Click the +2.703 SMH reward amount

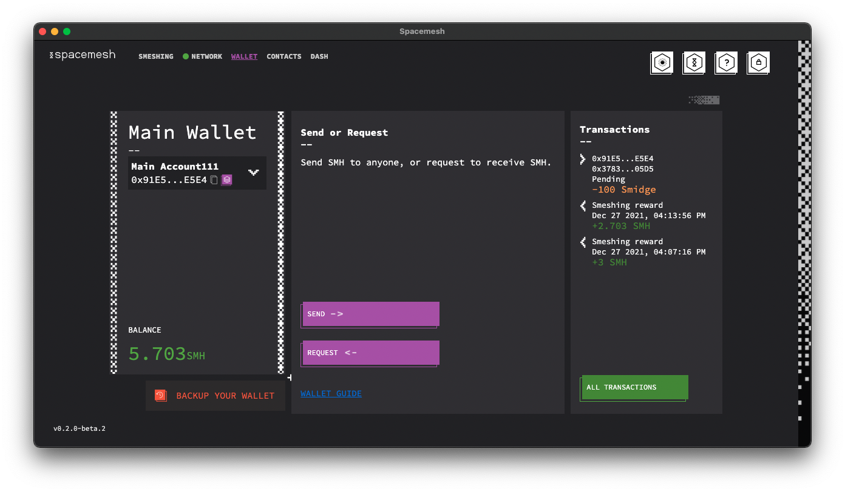point(621,226)
